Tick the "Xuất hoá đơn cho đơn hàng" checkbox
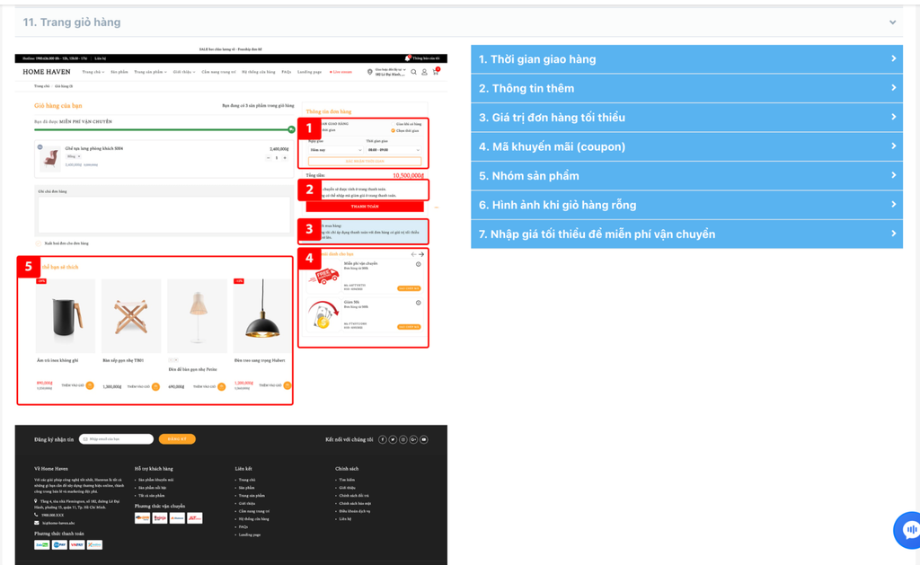 tap(38, 243)
